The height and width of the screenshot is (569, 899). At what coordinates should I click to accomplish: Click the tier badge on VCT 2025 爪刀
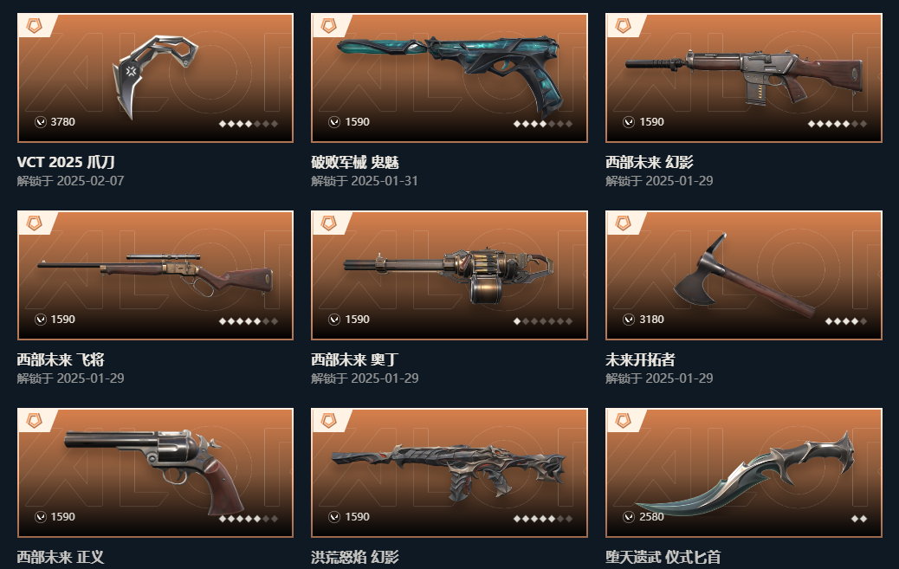click(x=35, y=25)
